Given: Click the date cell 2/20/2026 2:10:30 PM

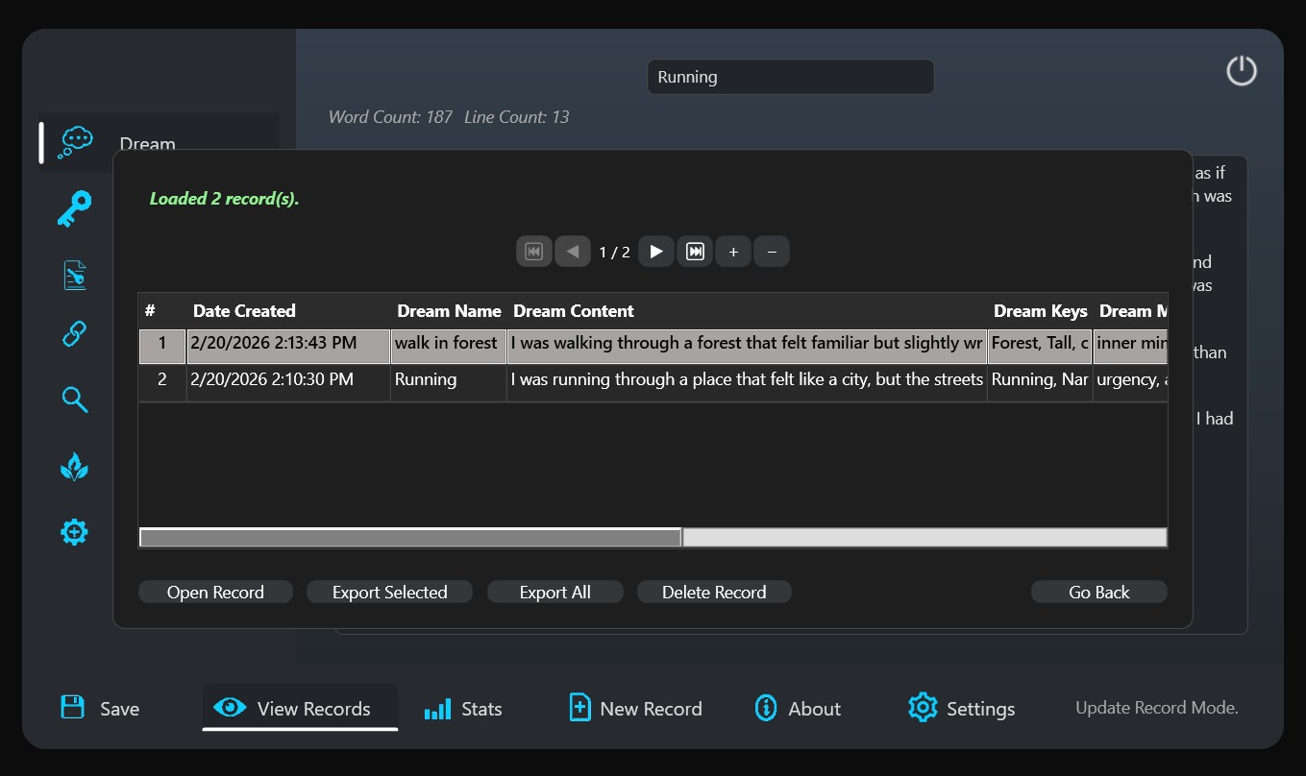Looking at the screenshot, I should pos(288,382).
